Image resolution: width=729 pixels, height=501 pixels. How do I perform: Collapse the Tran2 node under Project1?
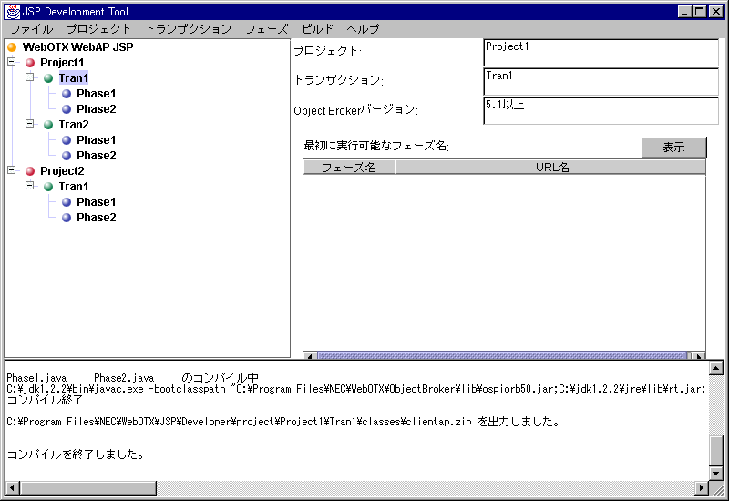pos(29,125)
